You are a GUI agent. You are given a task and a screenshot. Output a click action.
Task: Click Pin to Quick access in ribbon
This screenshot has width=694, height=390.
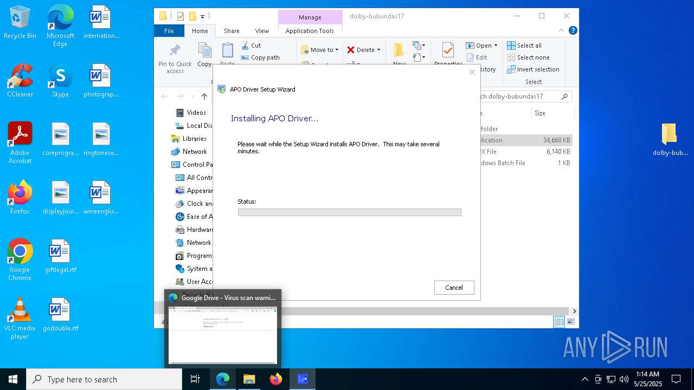[x=175, y=59]
